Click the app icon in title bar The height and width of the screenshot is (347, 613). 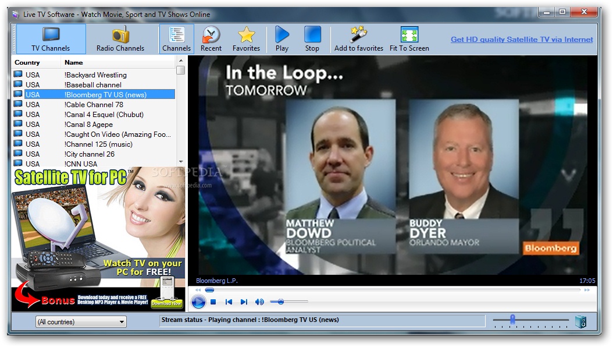pyautogui.click(x=16, y=15)
